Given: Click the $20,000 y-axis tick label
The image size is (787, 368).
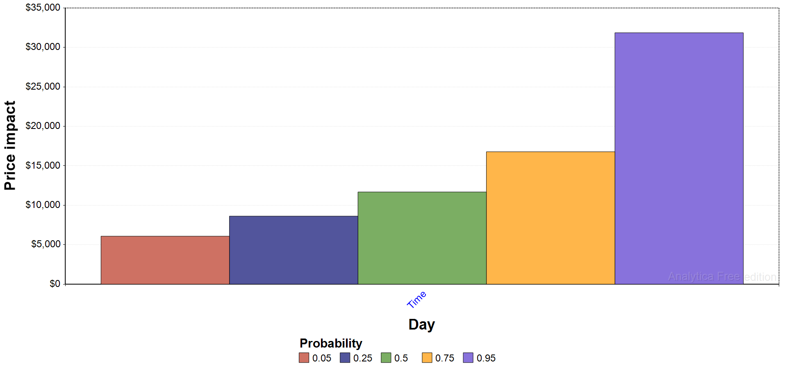Looking at the screenshot, I should [x=43, y=126].
